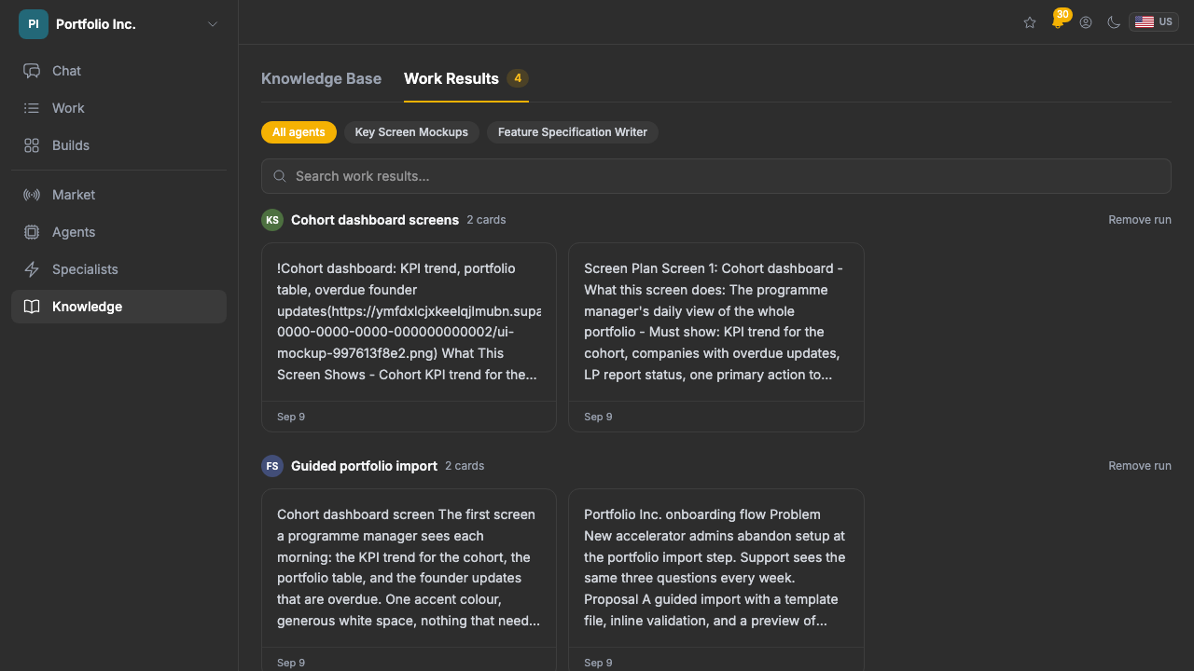Switch to the Knowledge Base tab
1194x671 pixels.
321,78
